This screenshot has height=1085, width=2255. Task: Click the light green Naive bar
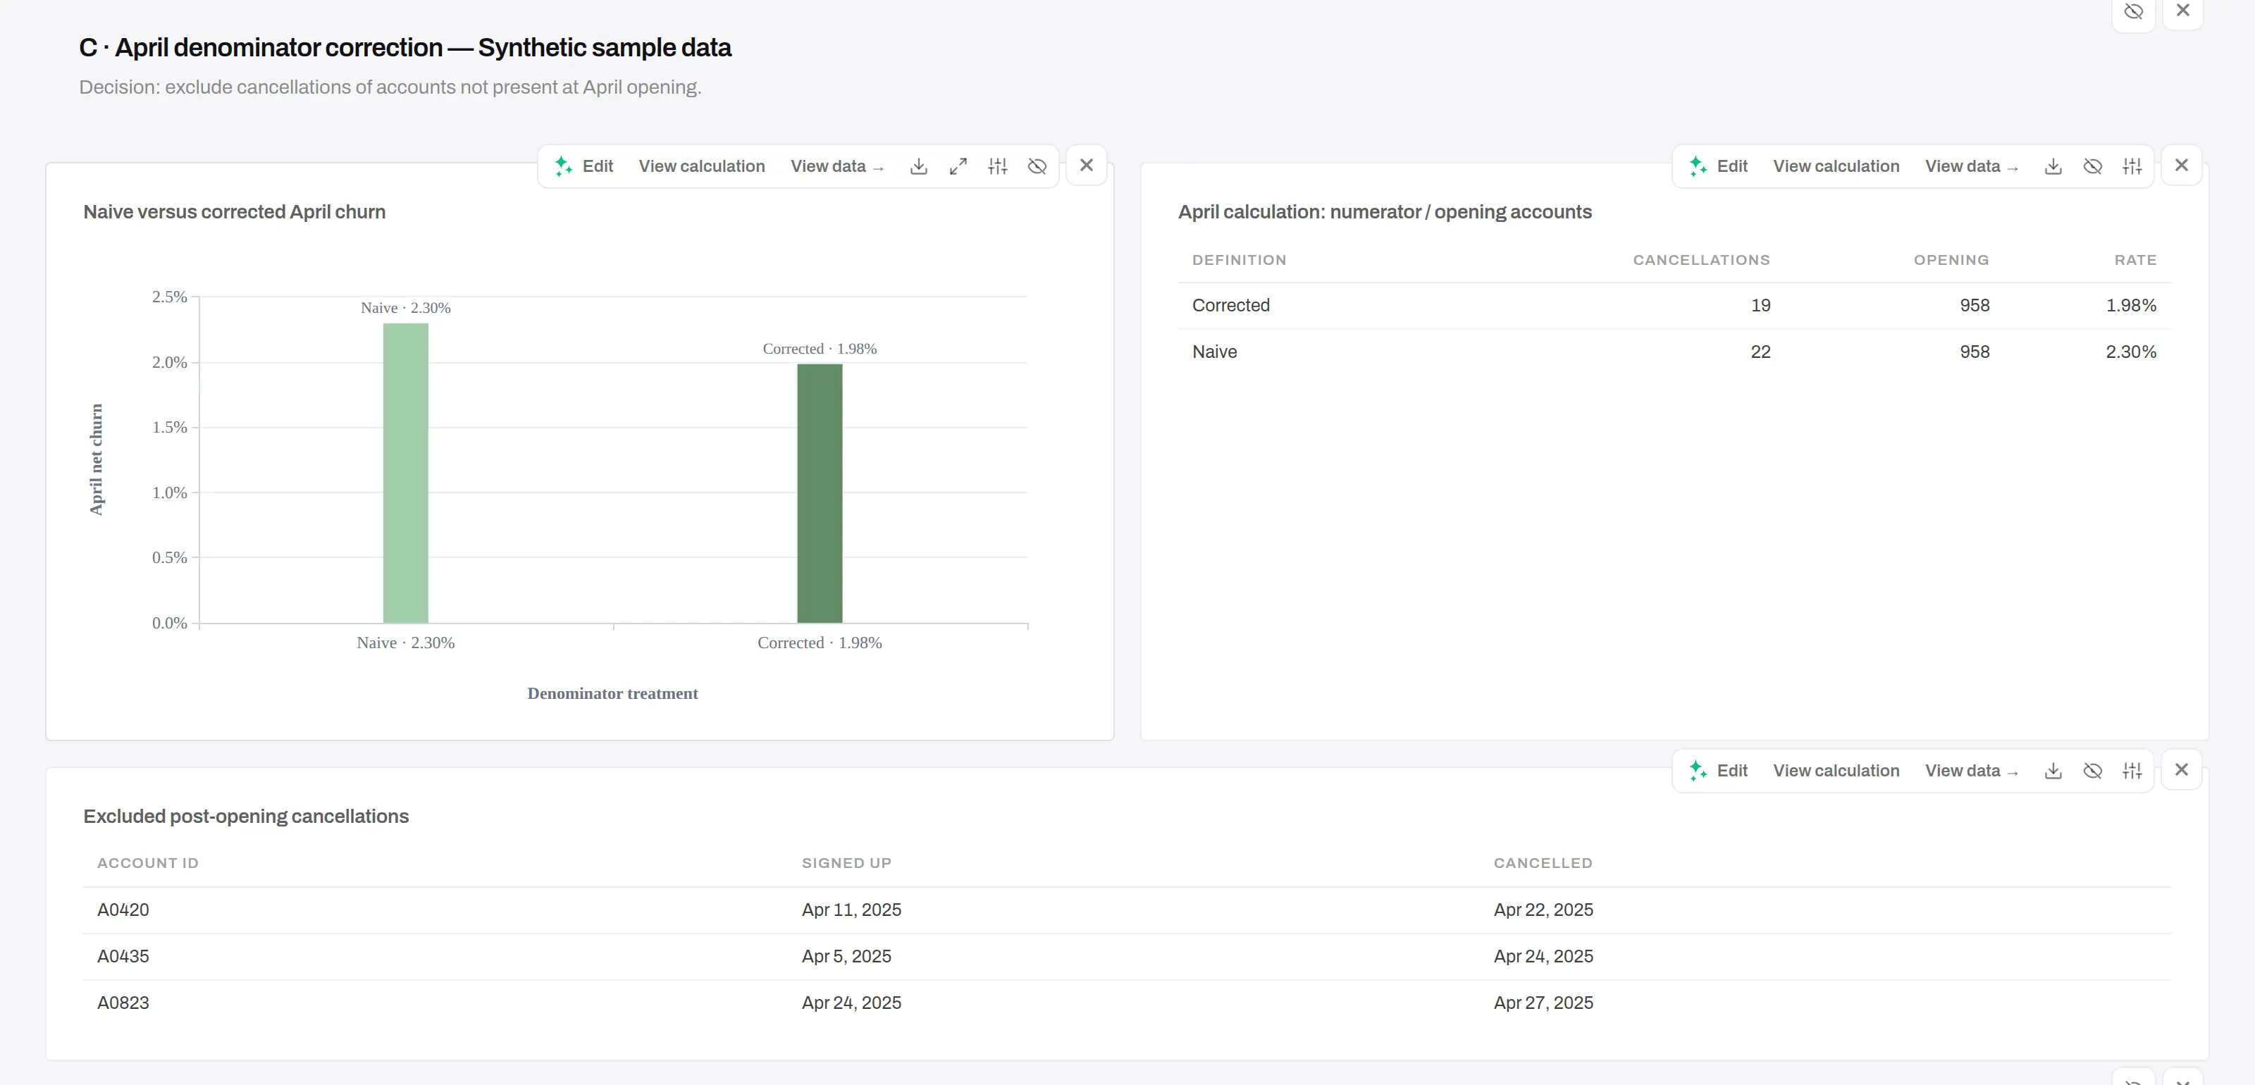point(405,473)
